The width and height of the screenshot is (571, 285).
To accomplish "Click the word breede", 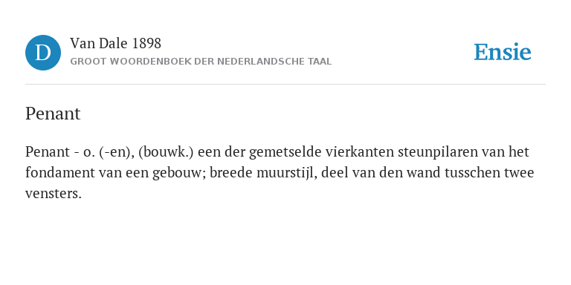I will click(231, 173).
